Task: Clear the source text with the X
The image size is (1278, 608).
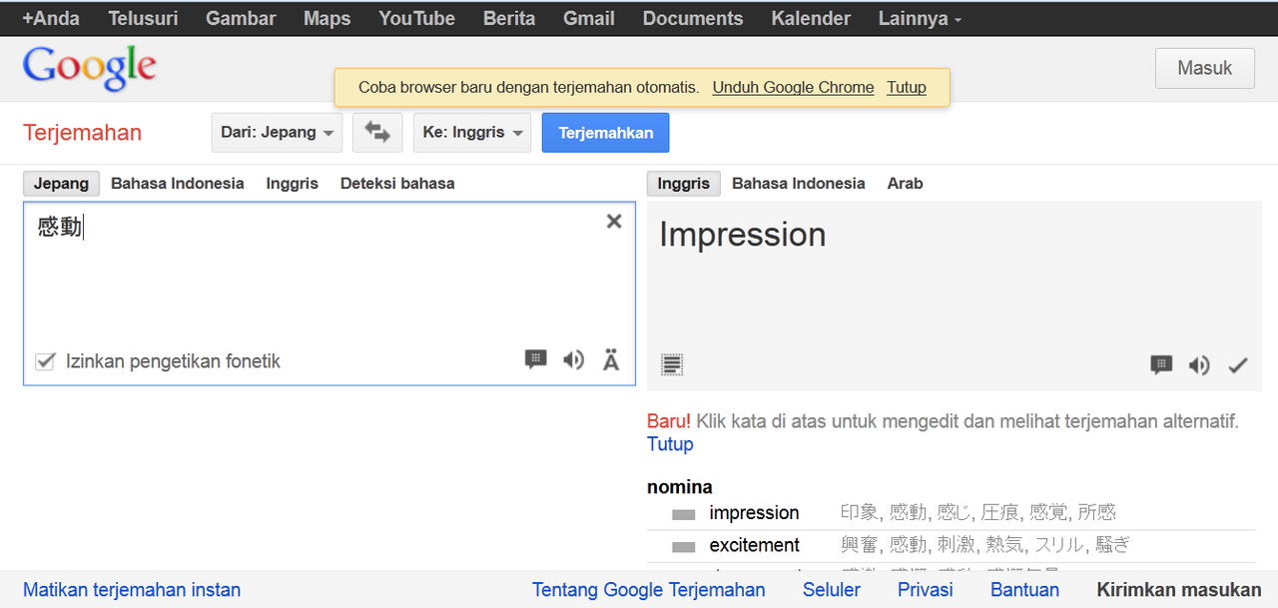Action: (x=614, y=222)
